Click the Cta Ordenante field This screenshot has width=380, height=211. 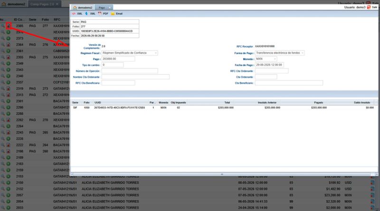pyautogui.click(x=266, y=77)
